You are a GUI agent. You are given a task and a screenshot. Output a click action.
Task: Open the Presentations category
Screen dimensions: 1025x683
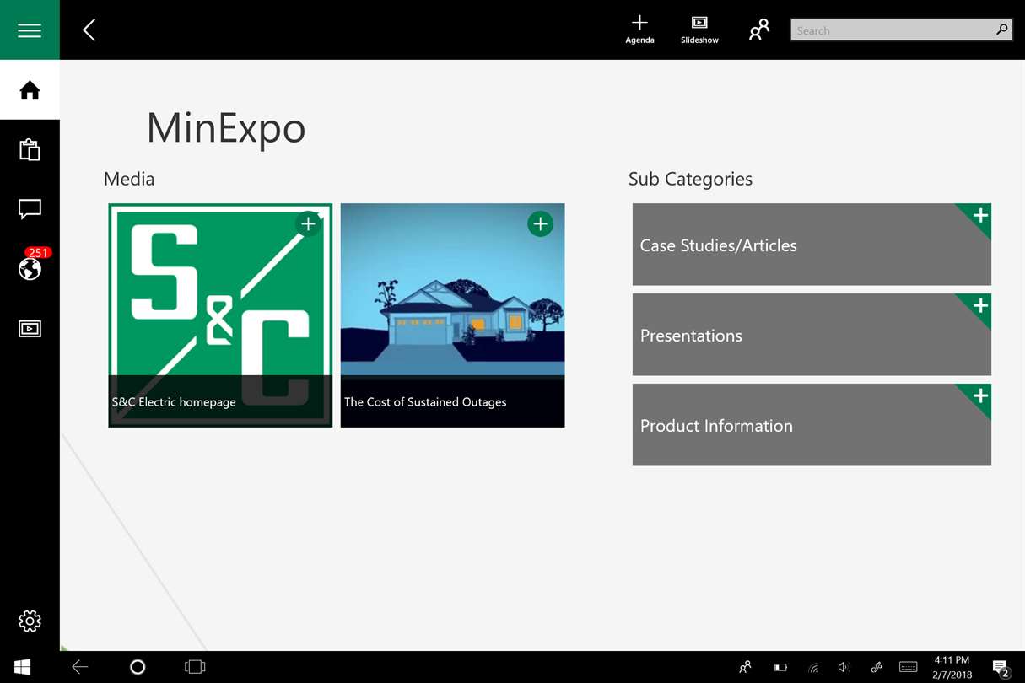tap(812, 335)
